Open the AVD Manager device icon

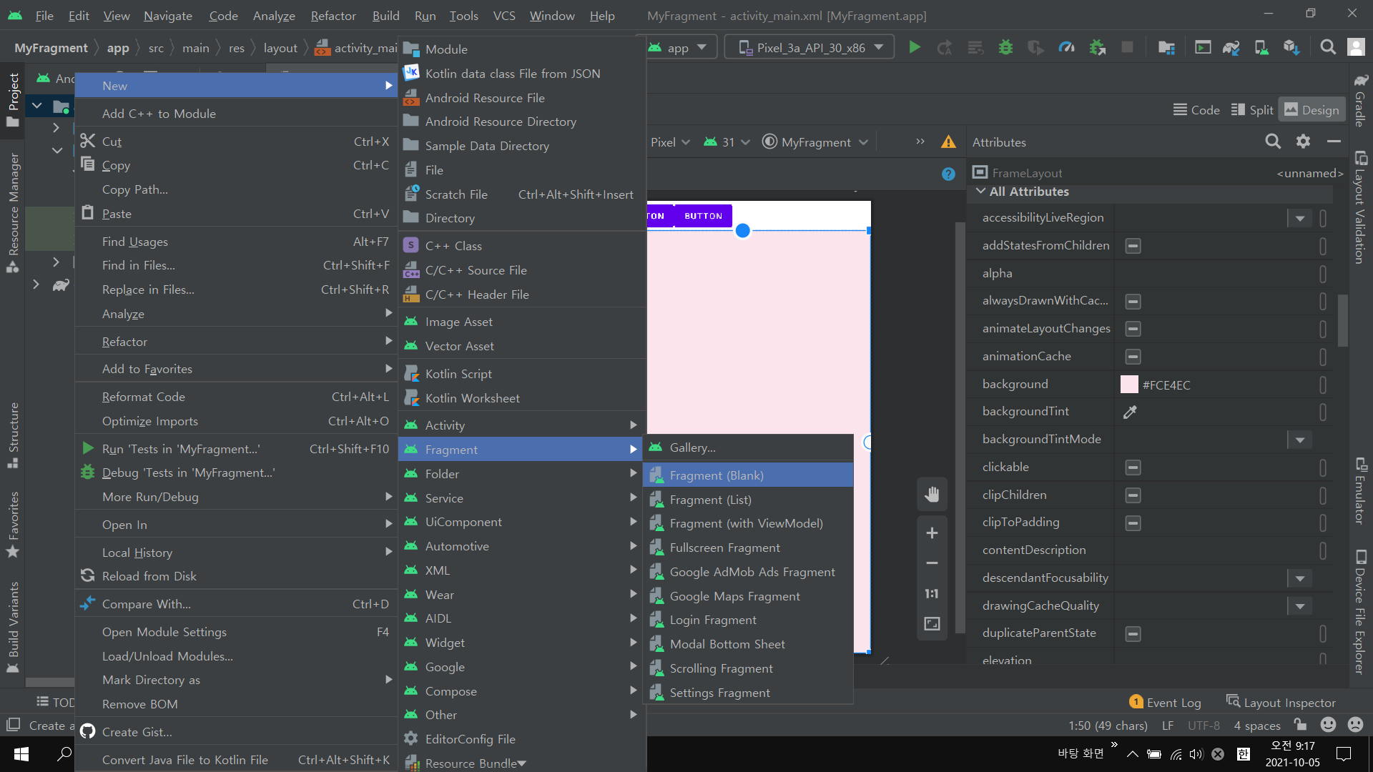[x=1261, y=48]
